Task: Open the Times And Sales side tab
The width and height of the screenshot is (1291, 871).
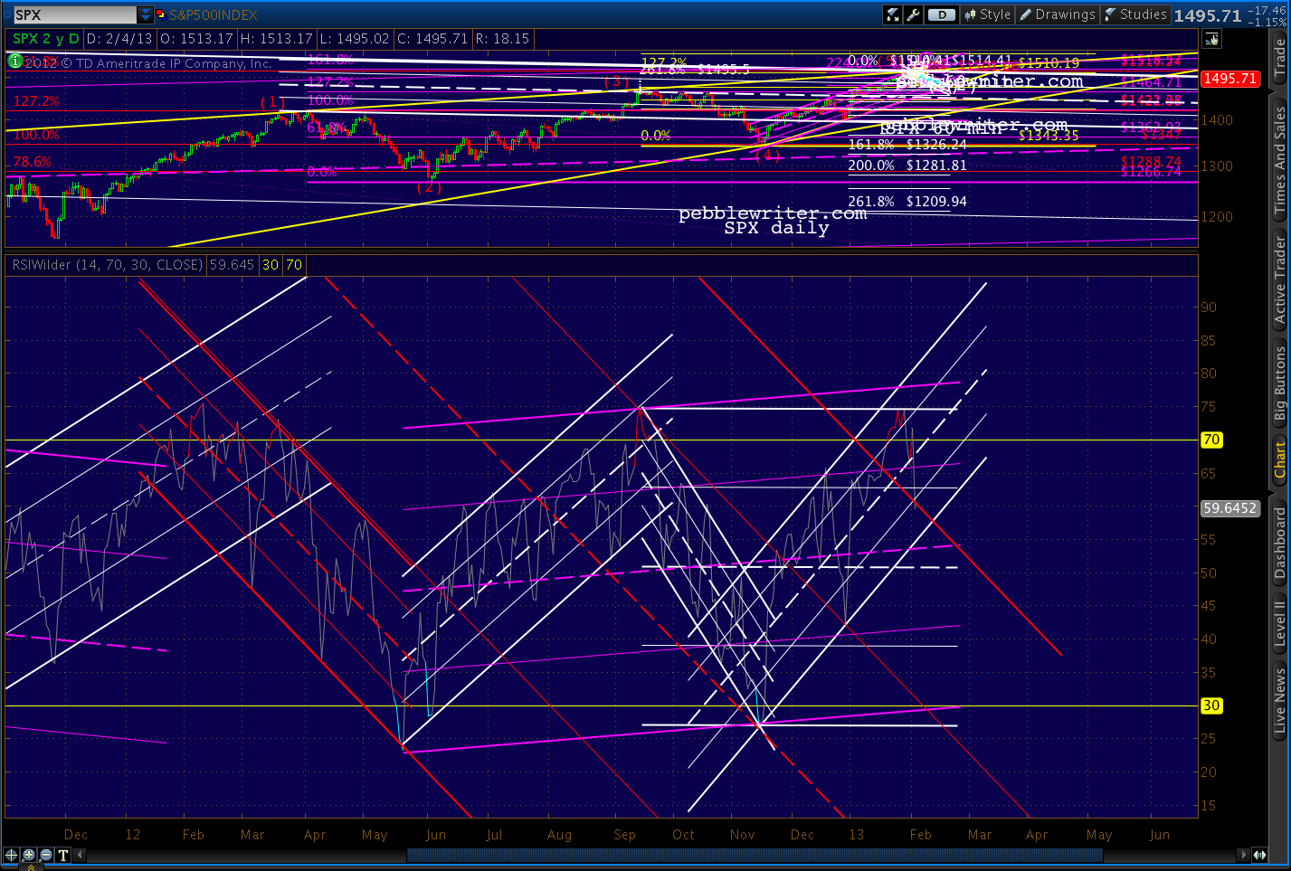Action: coord(1279,160)
